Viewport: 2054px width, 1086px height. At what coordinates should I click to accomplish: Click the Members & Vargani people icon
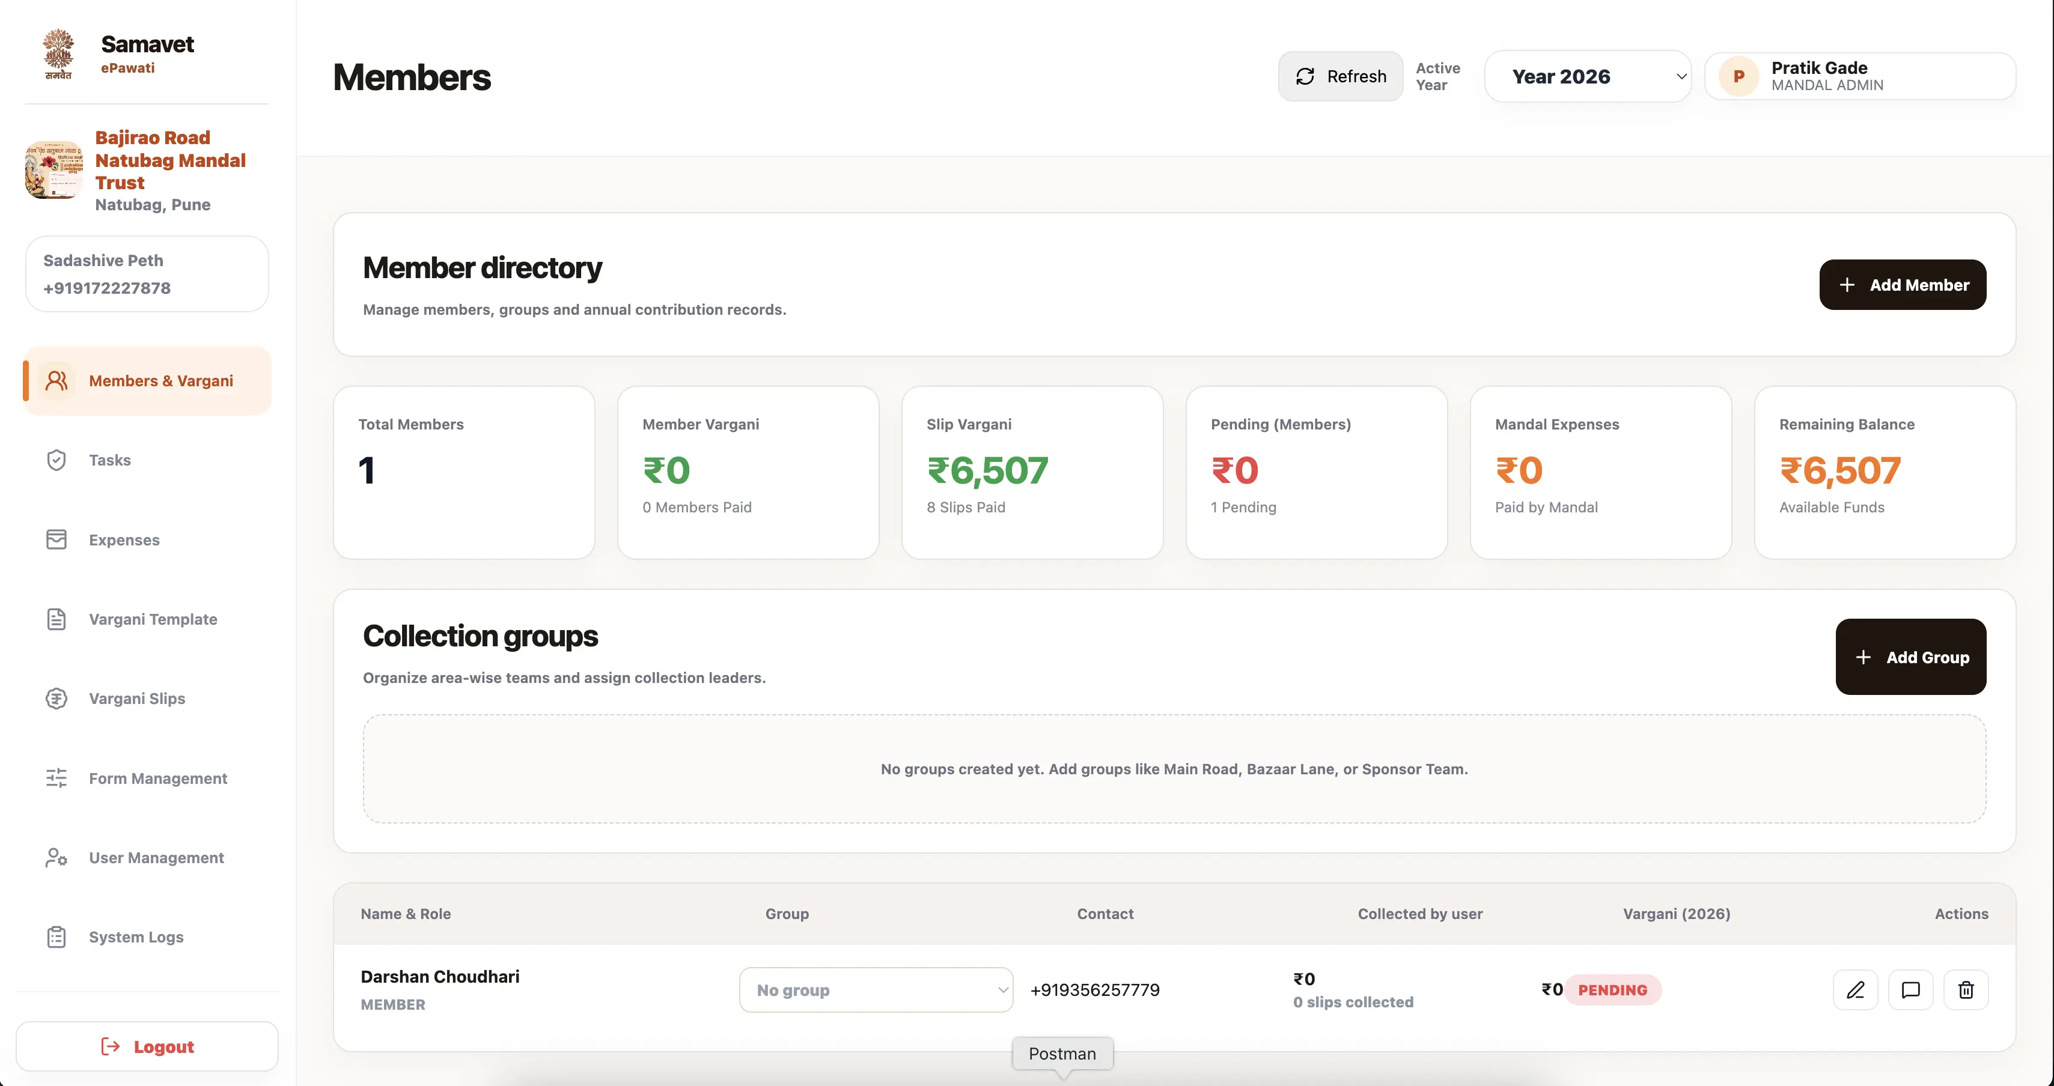tap(56, 381)
